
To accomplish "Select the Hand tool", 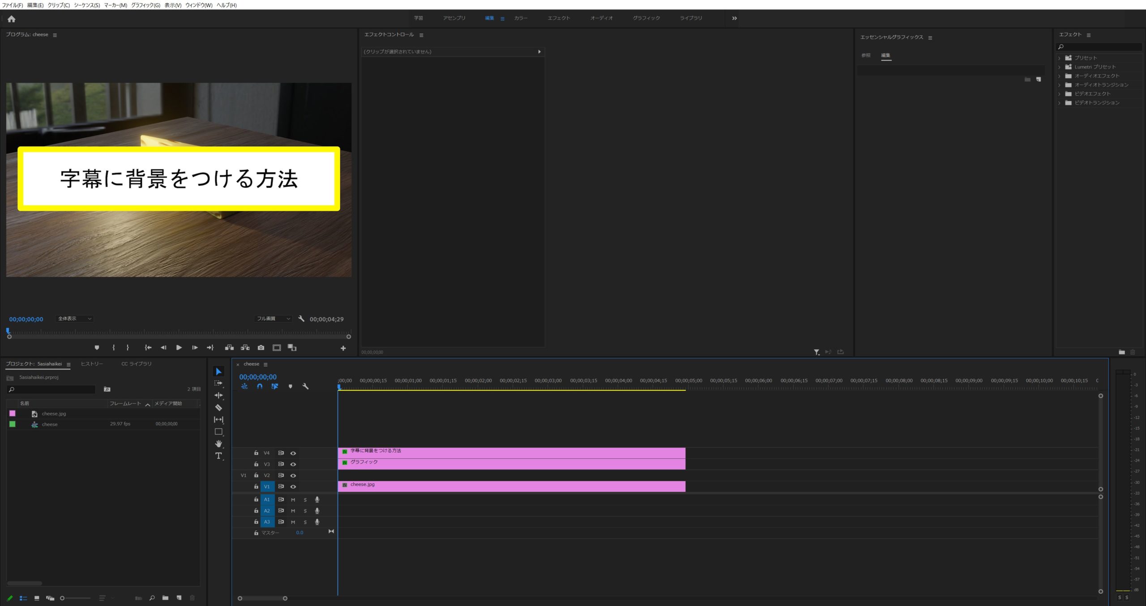I will [219, 444].
